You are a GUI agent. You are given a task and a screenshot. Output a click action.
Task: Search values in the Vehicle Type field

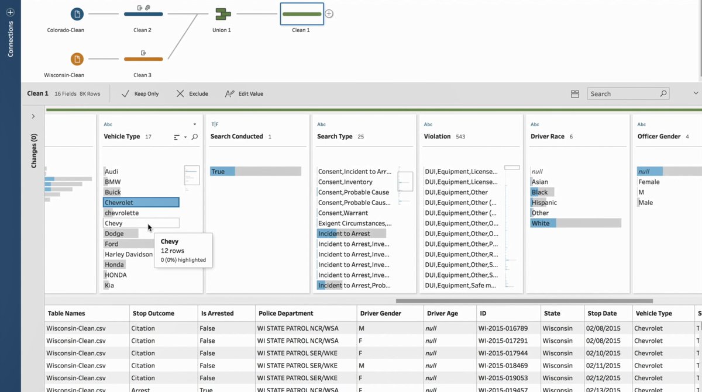(195, 137)
